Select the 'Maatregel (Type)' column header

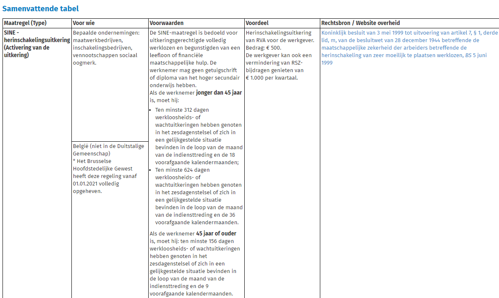click(x=25, y=23)
